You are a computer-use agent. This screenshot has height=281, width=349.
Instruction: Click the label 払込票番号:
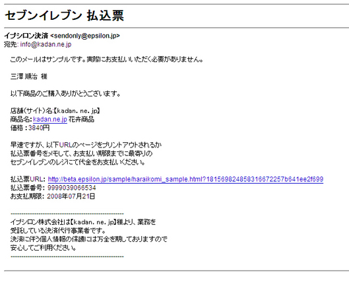(x=28, y=188)
